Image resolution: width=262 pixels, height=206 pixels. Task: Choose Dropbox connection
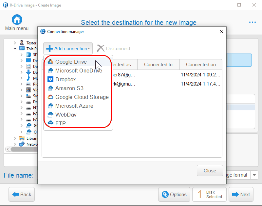point(78,79)
